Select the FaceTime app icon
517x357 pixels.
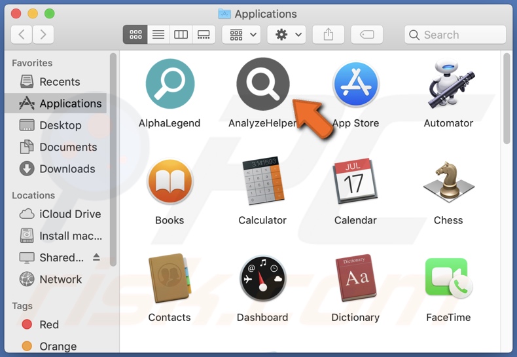[x=448, y=278]
